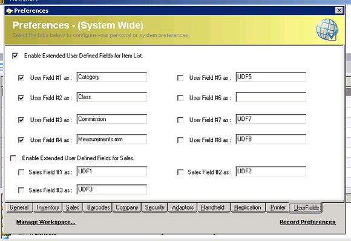Image resolution: width=351 pixels, height=241 pixels.
Task: Switch to the Inventory tab
Action: click(x=48, y=208)
